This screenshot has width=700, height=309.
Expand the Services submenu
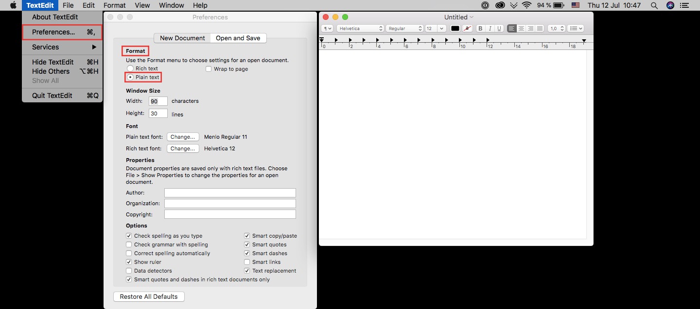click(62, 47)
